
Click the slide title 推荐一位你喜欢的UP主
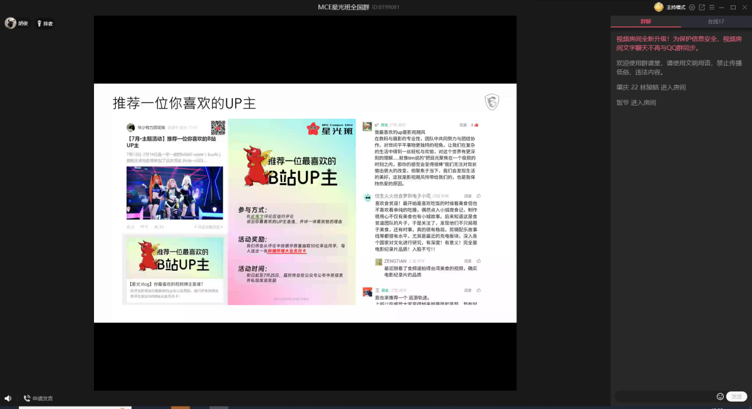184,103
